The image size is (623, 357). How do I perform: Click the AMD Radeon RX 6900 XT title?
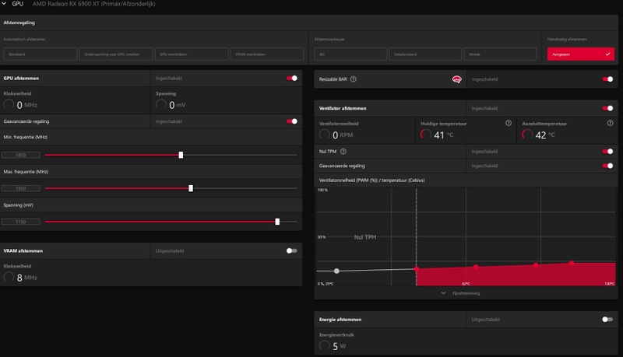coord(93,4)
